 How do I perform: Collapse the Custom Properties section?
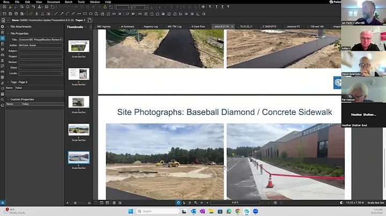8,99
